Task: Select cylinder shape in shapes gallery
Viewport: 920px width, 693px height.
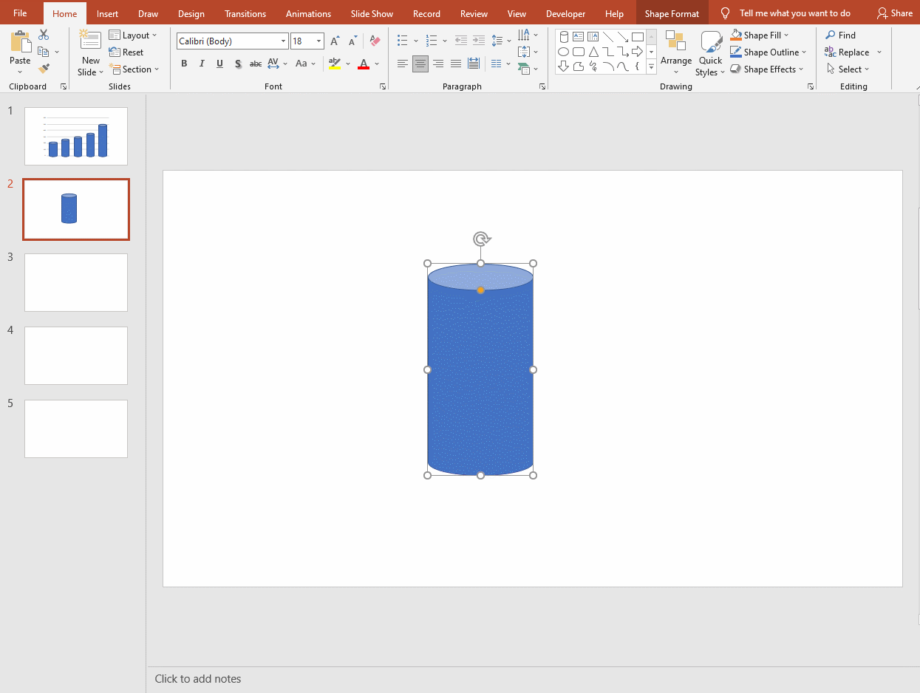Action: pos(564,37)
